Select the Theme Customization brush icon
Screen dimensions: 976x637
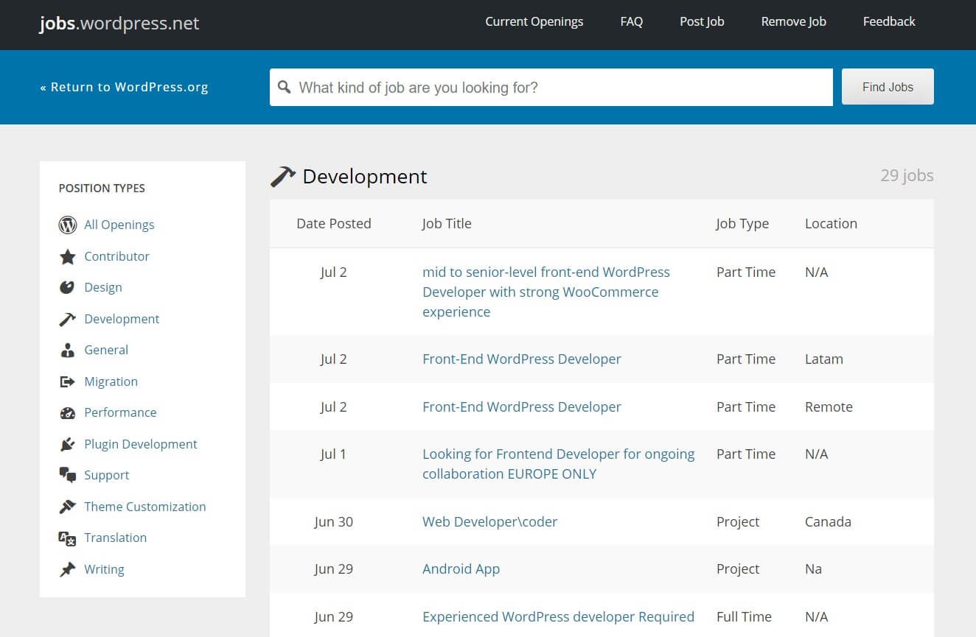point(67,506)
